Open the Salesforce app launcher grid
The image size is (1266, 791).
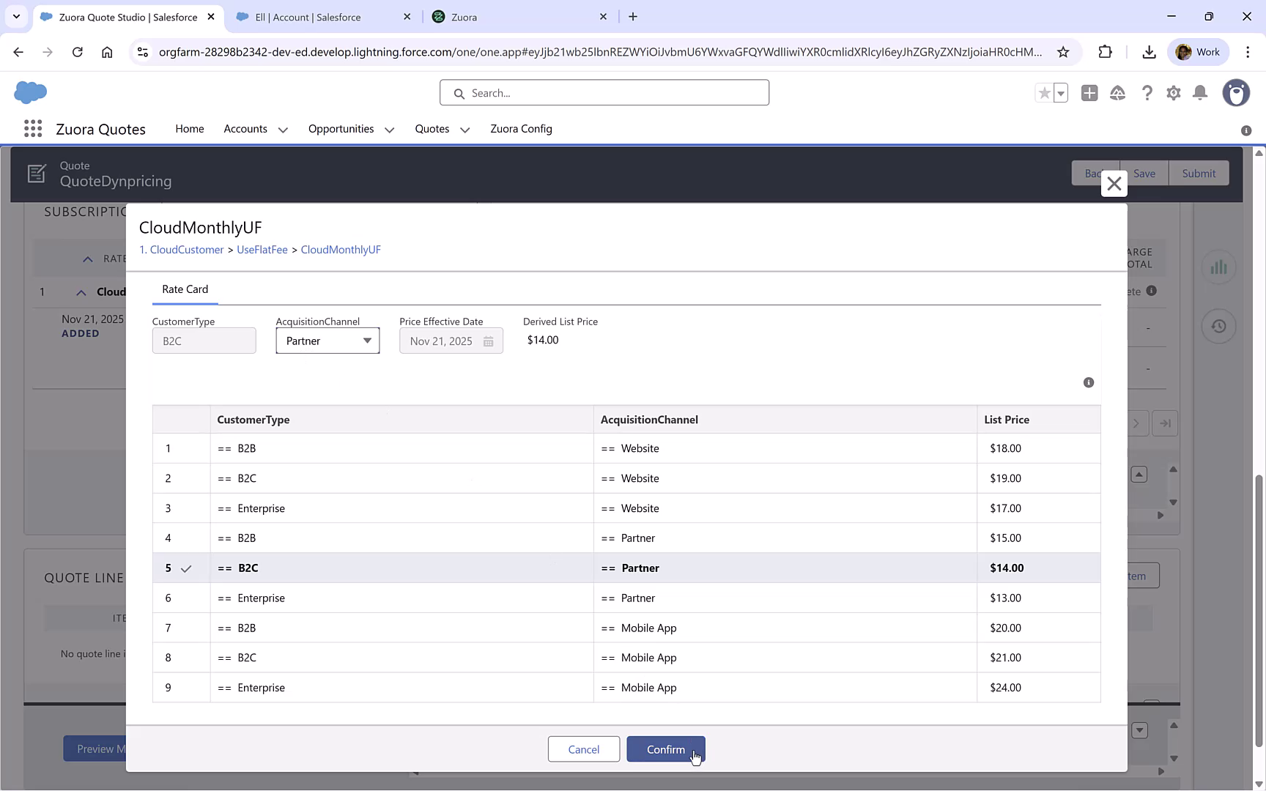pos(33,128)
